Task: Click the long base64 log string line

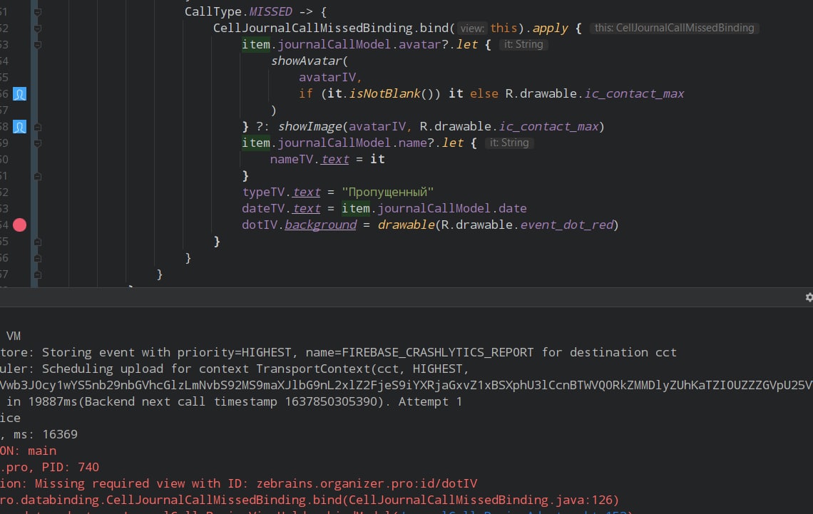Action: click(406, 385)
